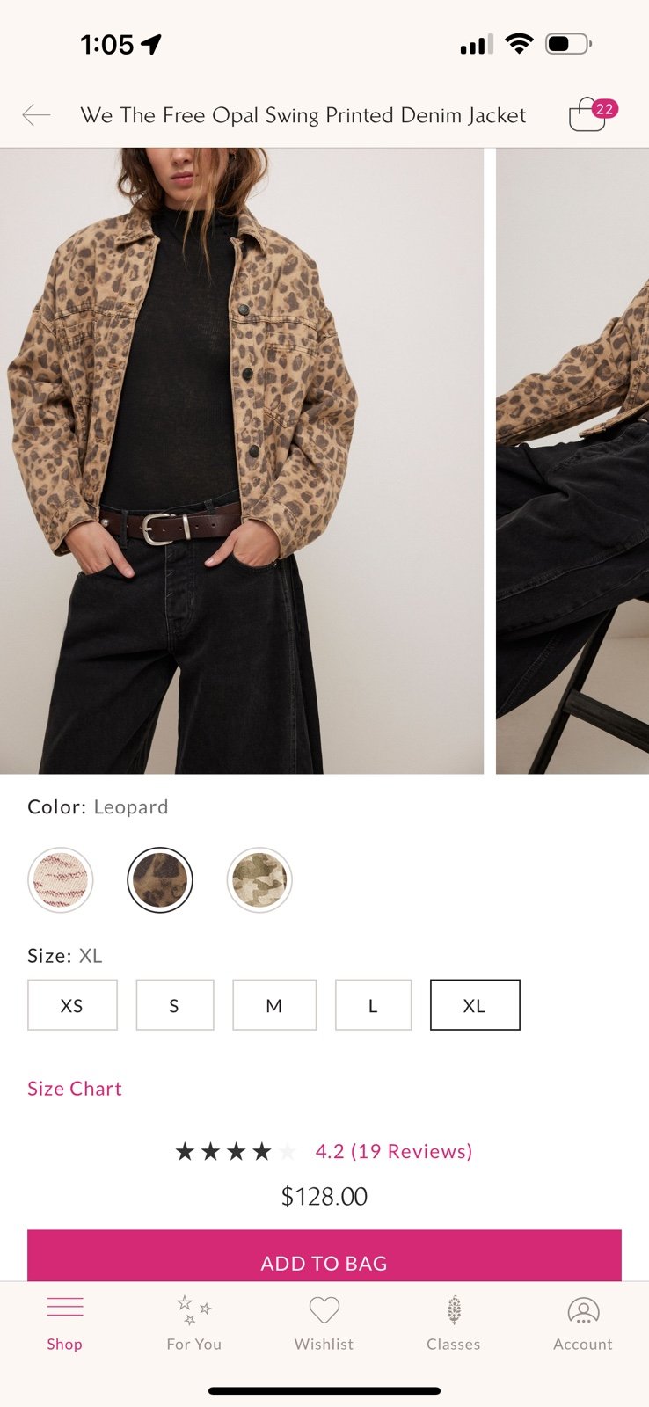Choose the pink striped color swatch
Viewport: 649px width, 1407px height.
click(x=61, y=879)
